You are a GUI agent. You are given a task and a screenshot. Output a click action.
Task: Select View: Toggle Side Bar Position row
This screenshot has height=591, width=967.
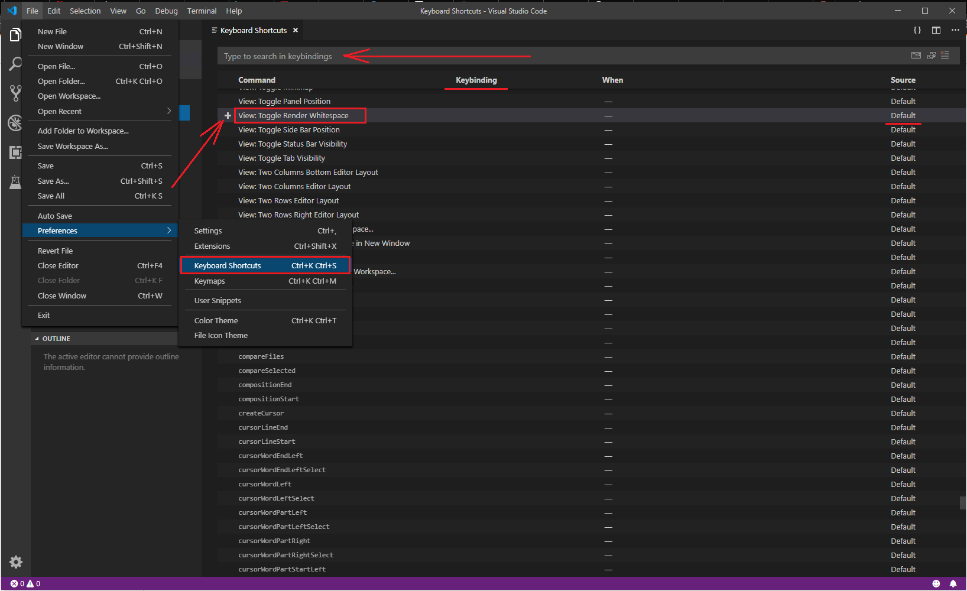point(589,130)
